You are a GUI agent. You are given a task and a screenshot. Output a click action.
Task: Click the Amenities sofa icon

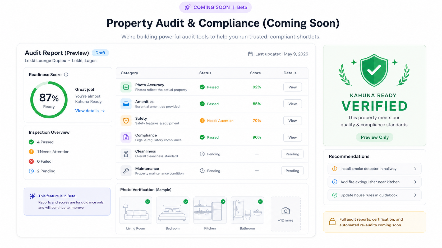(126, 104)
